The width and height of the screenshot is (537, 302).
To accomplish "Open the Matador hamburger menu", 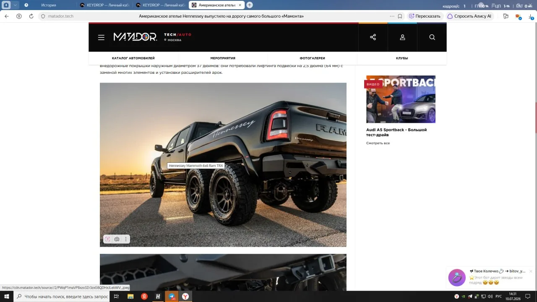I will tap(101, 37).
